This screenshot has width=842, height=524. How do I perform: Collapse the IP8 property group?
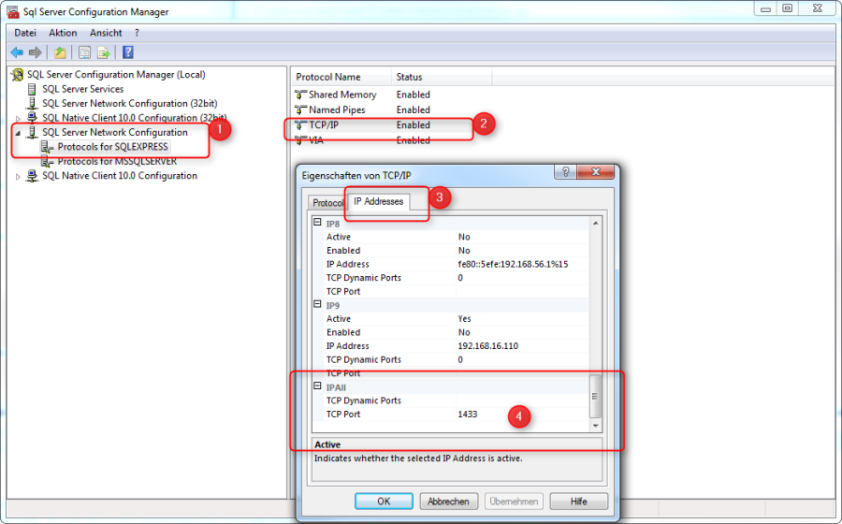tap(317, 223)
